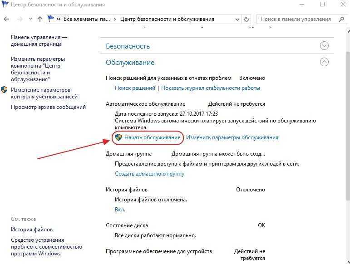
Task: Open recent locations dropdown arrow
Action: 30,19
